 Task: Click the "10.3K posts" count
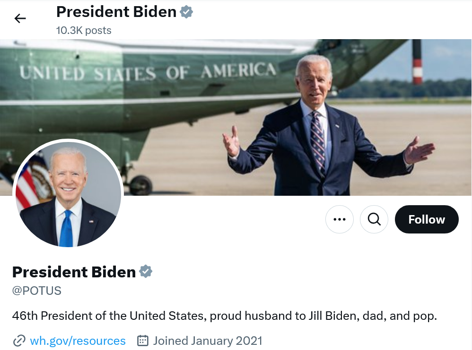(84, 31)
